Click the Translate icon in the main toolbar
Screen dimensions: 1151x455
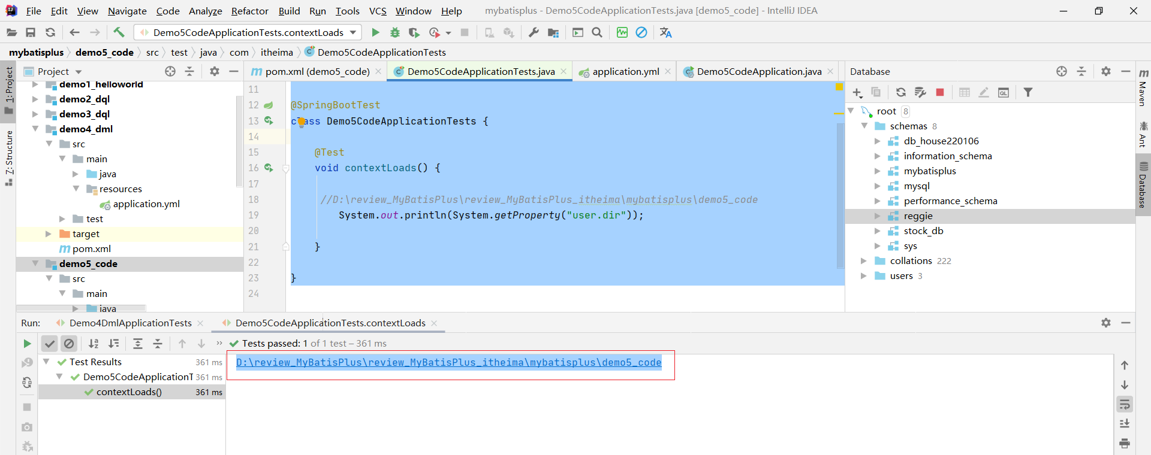coord(665,32)
